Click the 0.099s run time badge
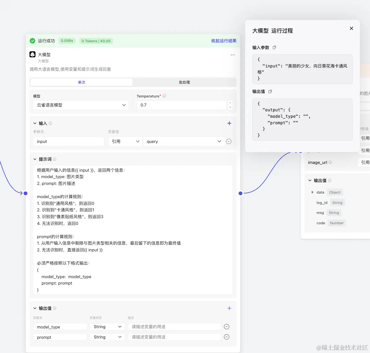 click(x=67, y=41)
